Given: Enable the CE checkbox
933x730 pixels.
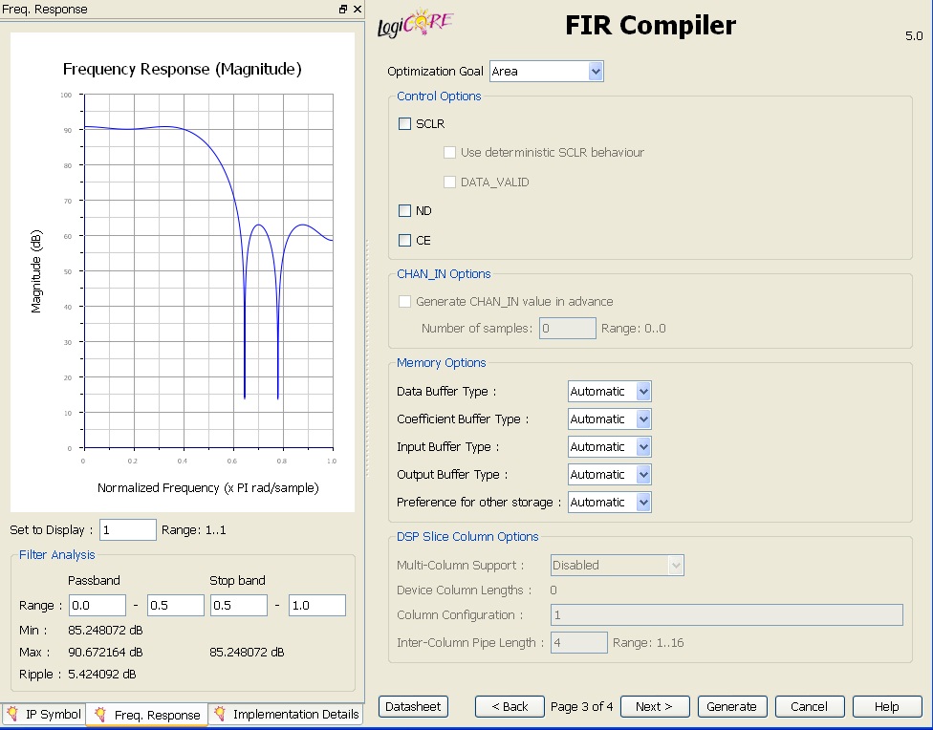Looking at the screenshot, I should click(x=404, y=241).
